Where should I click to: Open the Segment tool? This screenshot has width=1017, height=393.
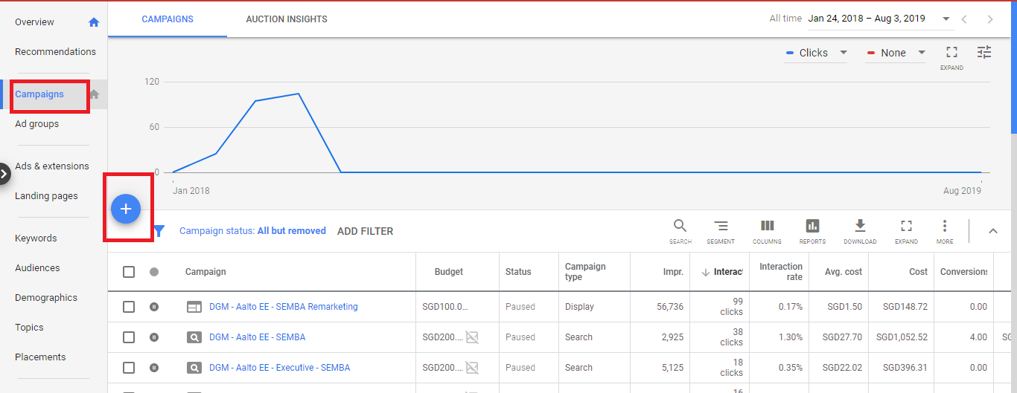pyautogui.click(x=721, y=231)
